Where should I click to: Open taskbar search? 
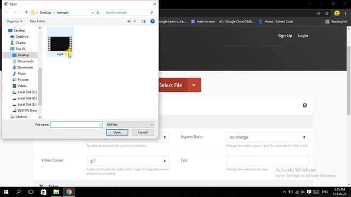coord(19,192)
